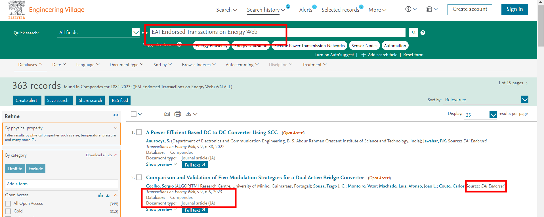The height and width of the screenshot is (217, 544).
Task: Open the Language filter tab
Action: coord(88,65)
